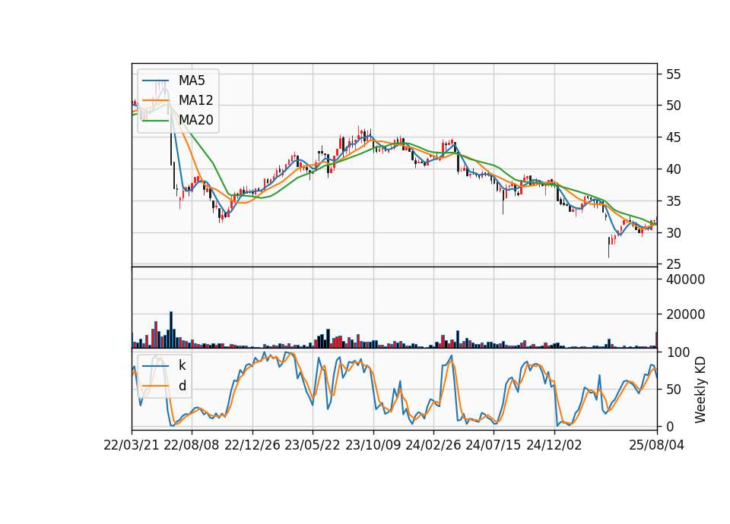Click the price axis value 55

click(673, 74)
